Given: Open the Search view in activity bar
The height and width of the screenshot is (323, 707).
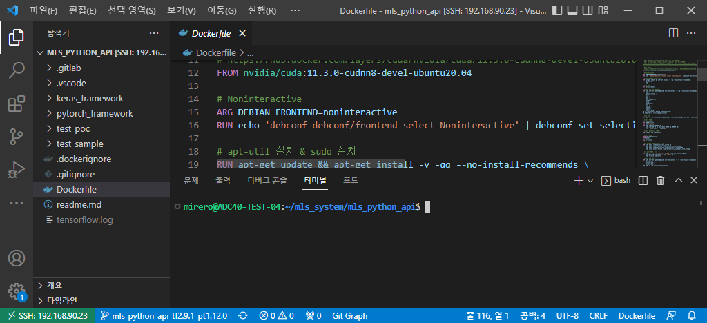Looking at the screenshot, I should point(17,70).
